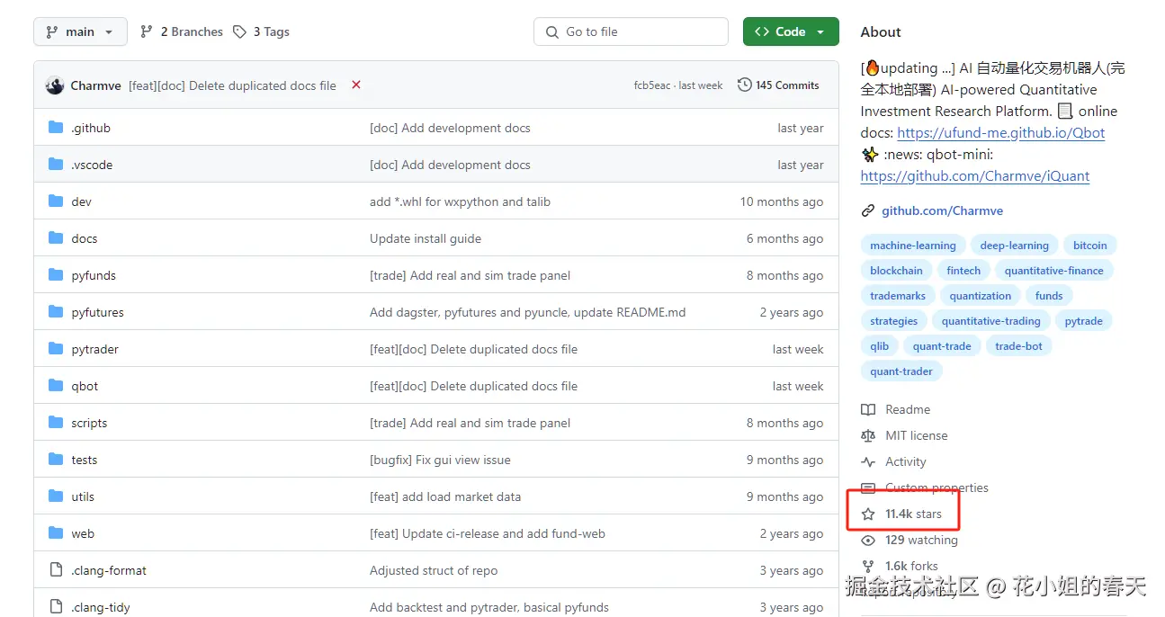
Task: Open commit hash fcb5eac
Action: click(651, 85)
